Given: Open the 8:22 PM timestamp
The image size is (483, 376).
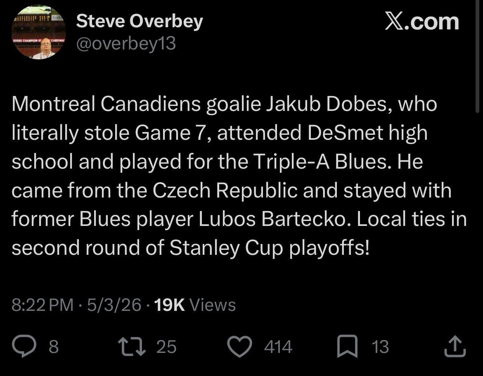Looking at the screenshot, I should tap(43, 305).
